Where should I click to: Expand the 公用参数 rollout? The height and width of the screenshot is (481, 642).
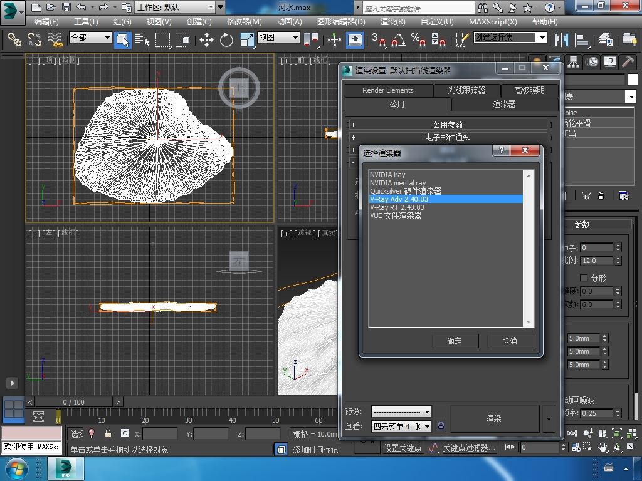[x=448, y=125]
